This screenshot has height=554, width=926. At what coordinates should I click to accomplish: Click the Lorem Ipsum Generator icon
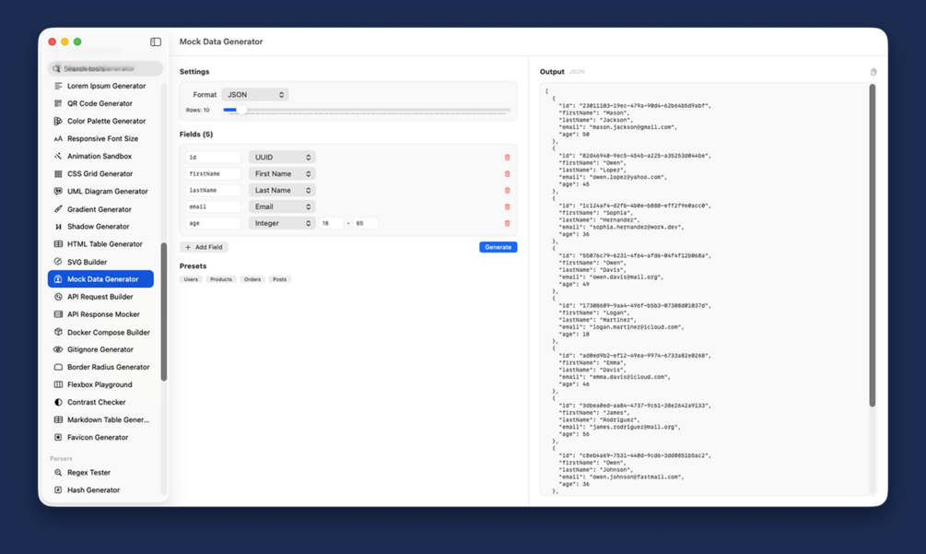(x=58, y=86)
